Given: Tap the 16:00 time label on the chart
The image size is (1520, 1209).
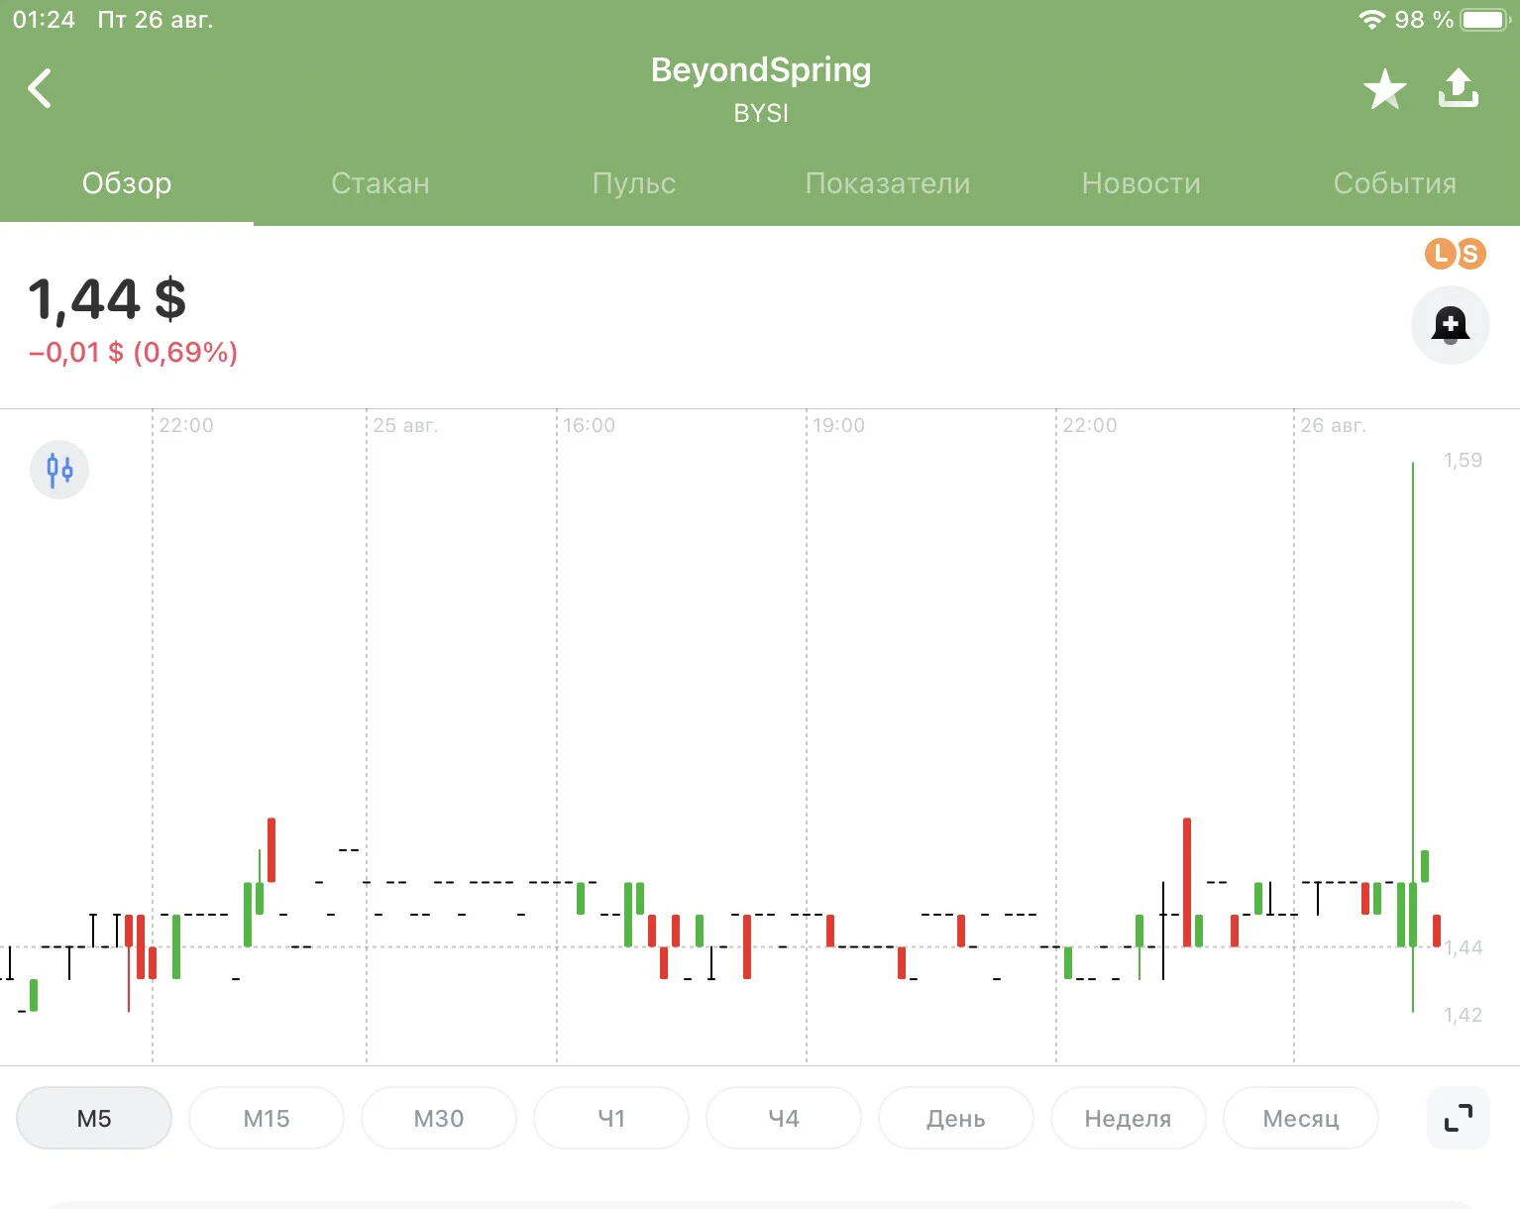Looking at the screenshot, I should click(x=590, y=425).
